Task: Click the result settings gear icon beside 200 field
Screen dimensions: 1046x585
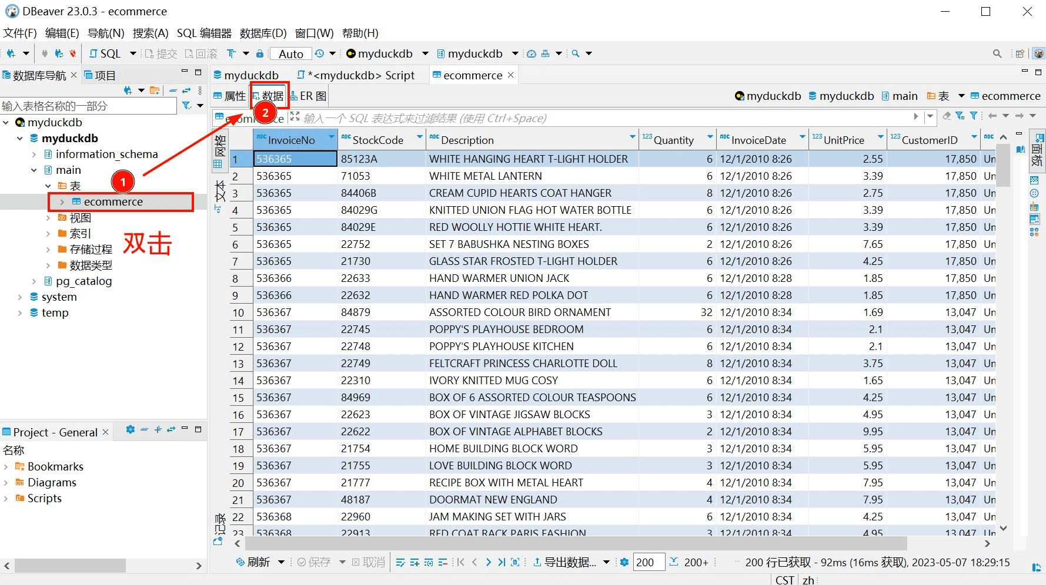Action: pyautogui.click(x=624, y=563)
